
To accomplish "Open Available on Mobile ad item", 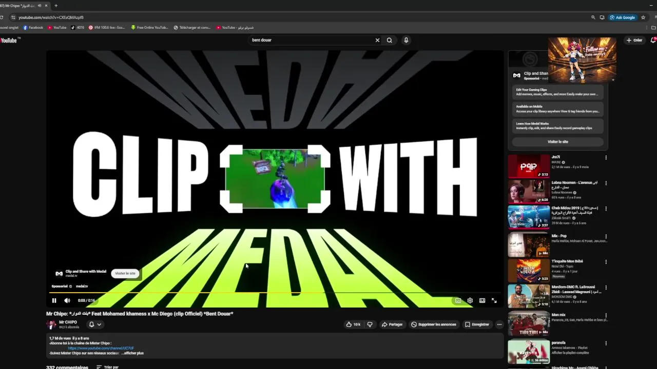I will click(x=557, y=109).
